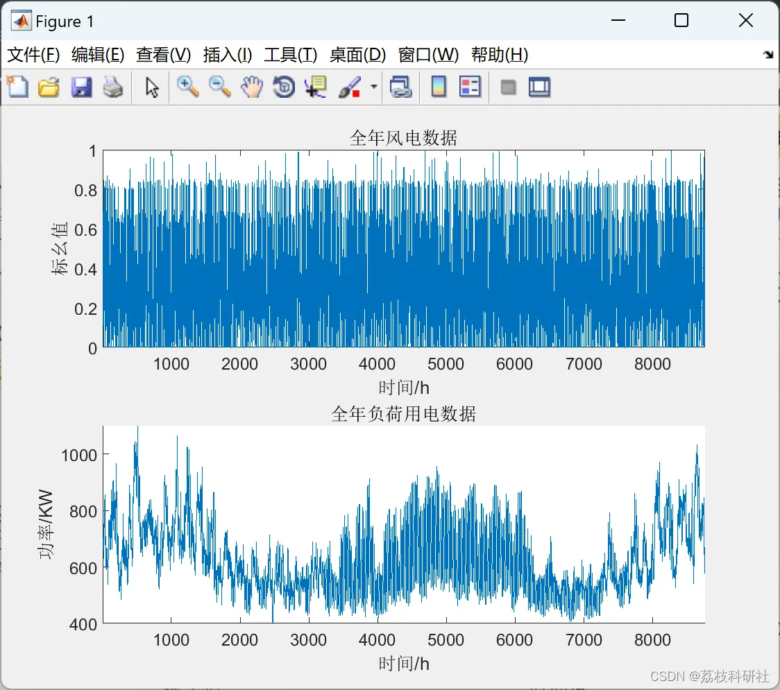Insert a Legend via toolbar icon
The width and height of the screenshot is (780, 690).
pyautogui.click(x=470, y=87)
